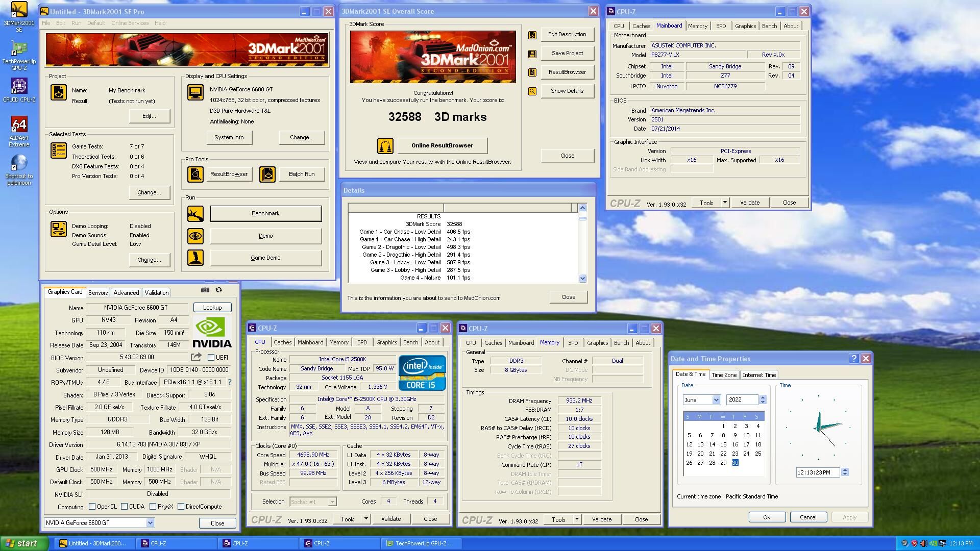Click the BIOS export share icon

(196, 357)
